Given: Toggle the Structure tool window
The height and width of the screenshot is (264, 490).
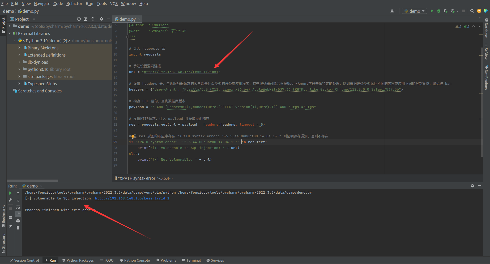Looking at the screenshot, I should pyautogui.click(x=3, y=243).
